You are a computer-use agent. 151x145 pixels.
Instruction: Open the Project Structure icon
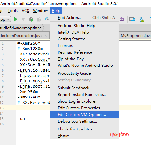pyautogui.click(x=132, y=19)
